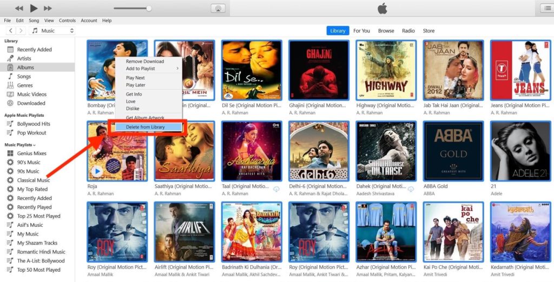Click the play overlay on the Roja album
This screenshot has height=282, width=554.
[x=97, y=172]
